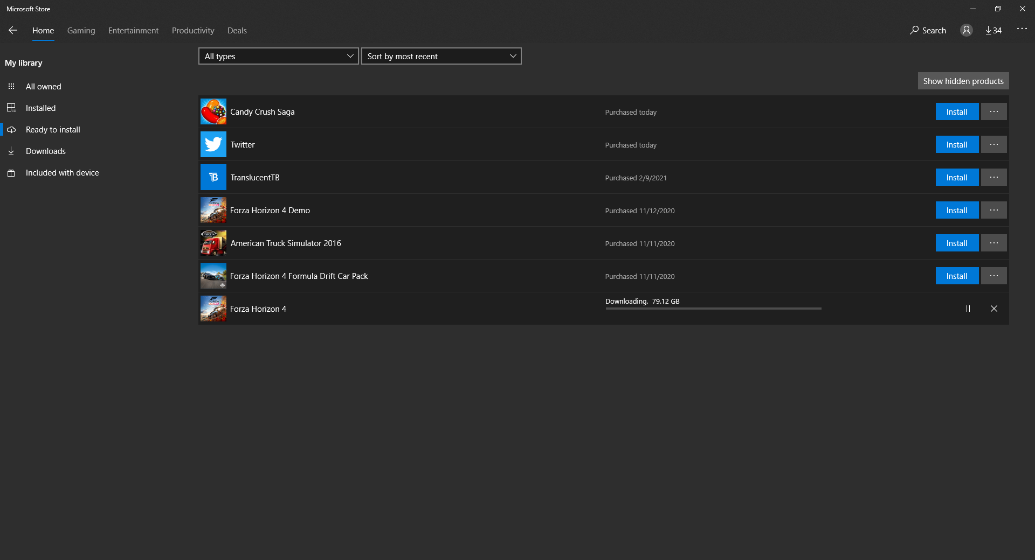Click the TranslucentTB title text

coord(255,178)
